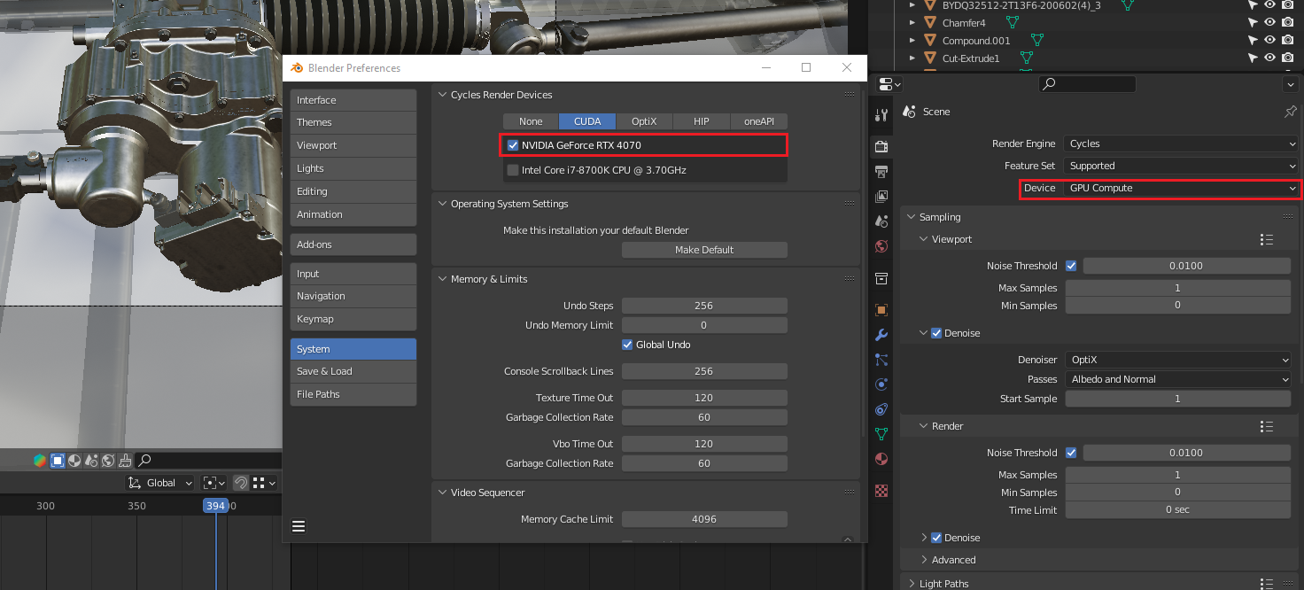The height and width of the screenshot is (590, 1304).
Task: Open the Preferences hamburger menu
Action: click(x=299, y=526)
